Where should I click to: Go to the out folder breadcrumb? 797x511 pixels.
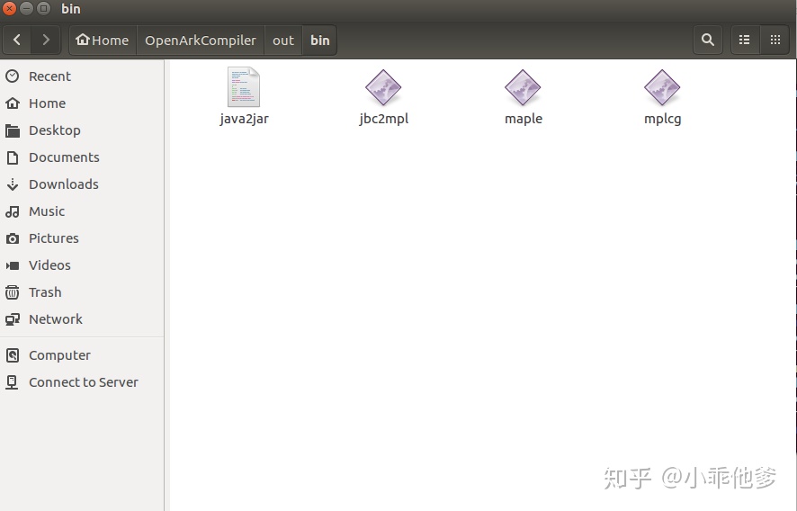(283, 40)
